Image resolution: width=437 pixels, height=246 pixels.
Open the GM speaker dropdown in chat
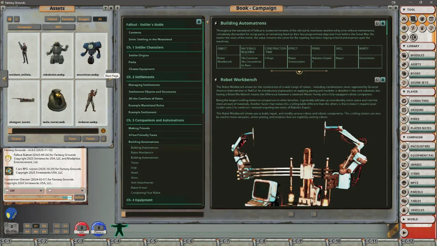(24, 191)
